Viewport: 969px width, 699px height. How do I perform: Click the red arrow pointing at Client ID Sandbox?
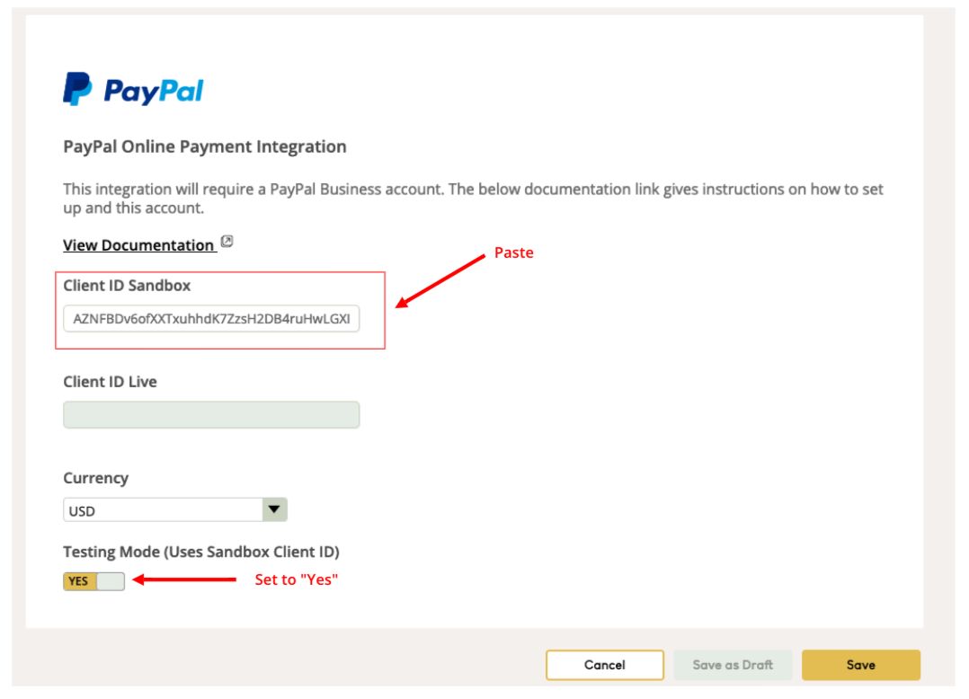(x=440, y=281)
